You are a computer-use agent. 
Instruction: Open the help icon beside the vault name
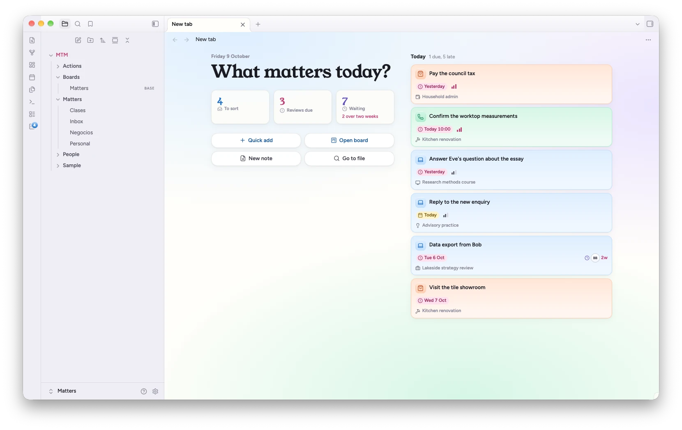144,391
